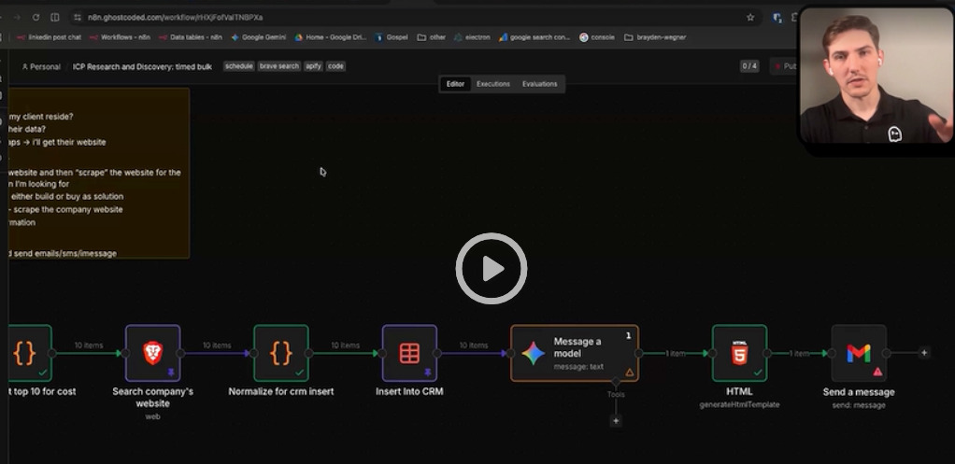Screen dimensions: 955x464
Task: Open the Home - Google Drive bookmark
Action: coord(331,37)
